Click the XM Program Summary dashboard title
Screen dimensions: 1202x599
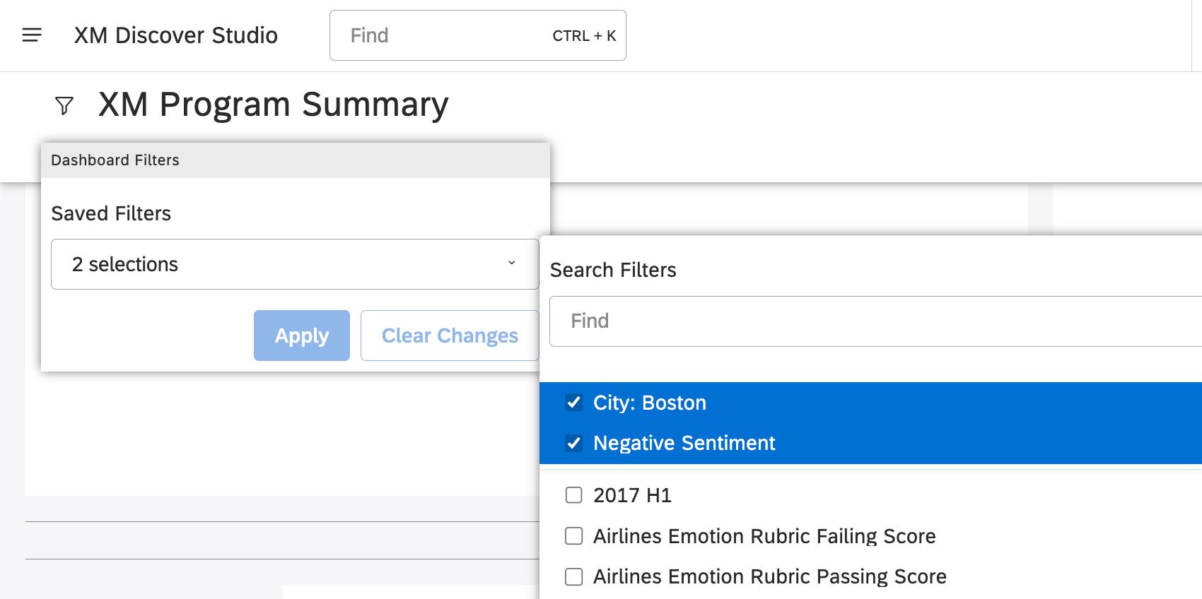(x=273, y=105)
